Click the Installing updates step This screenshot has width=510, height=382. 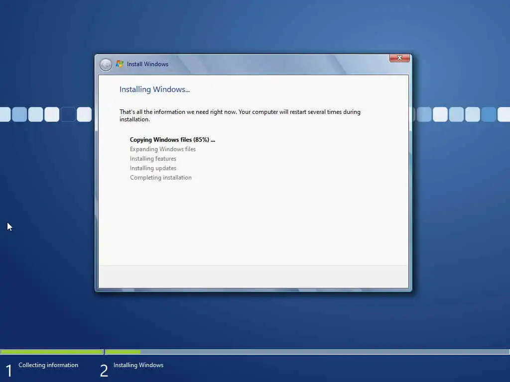[153, 168]
